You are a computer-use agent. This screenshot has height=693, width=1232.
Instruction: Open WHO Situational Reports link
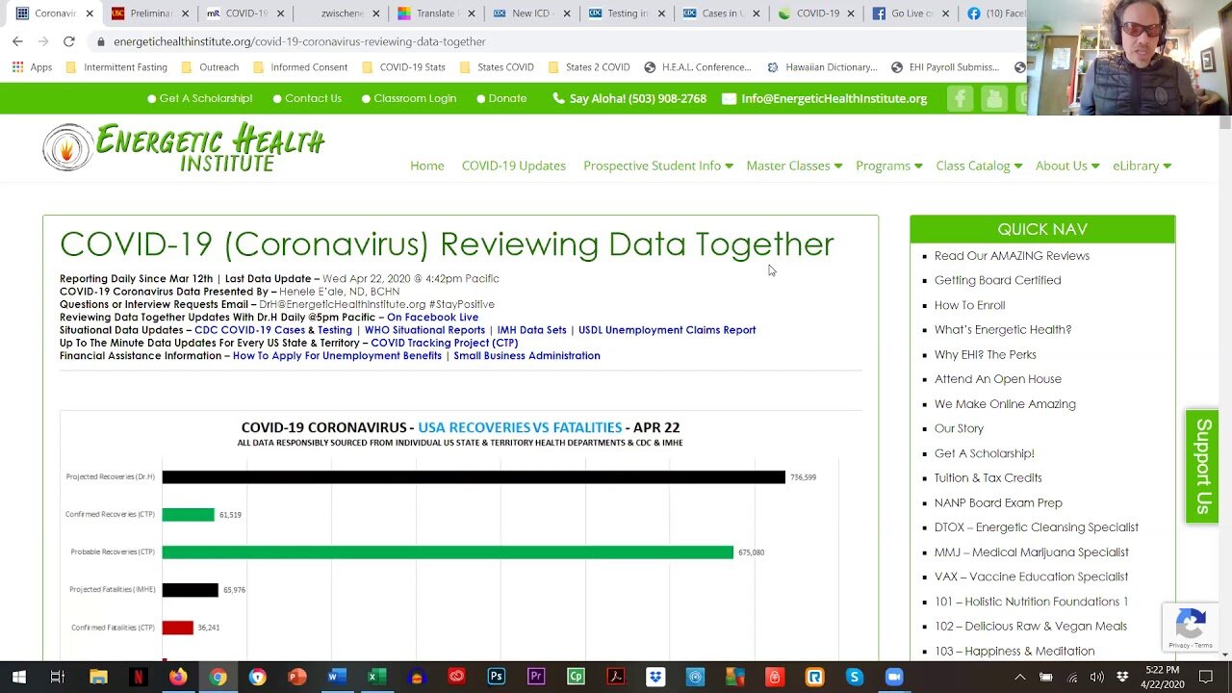(424, 330)
